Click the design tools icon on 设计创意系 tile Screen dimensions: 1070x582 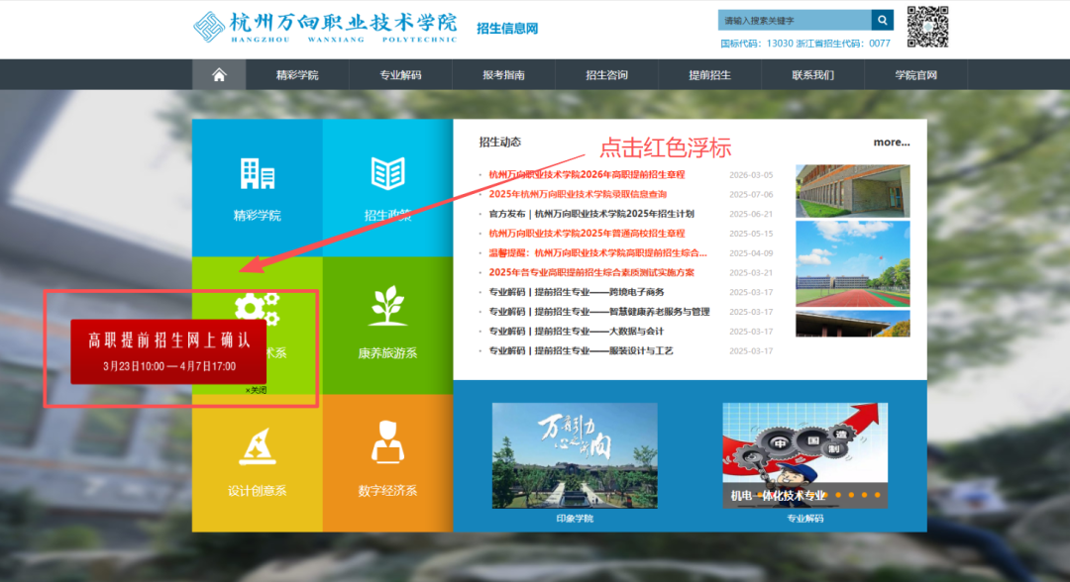258,445
